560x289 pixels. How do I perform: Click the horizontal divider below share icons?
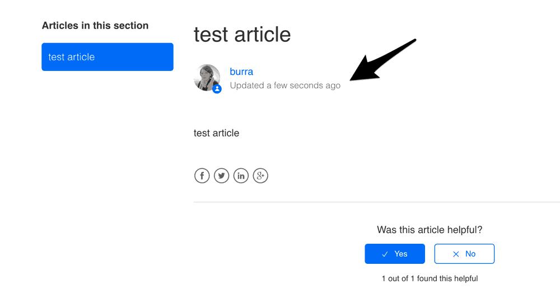pyautogui.click(x=377, y=202)
